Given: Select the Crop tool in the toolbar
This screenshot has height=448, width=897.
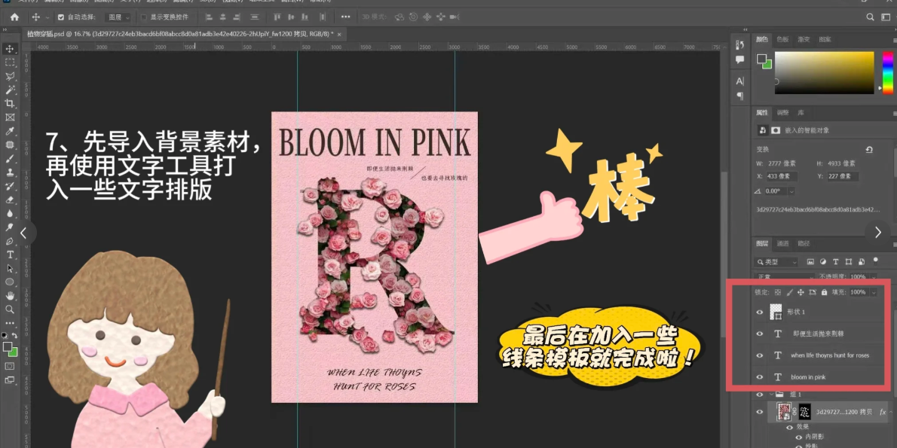Looking at the screenshot, I should (10, 103).
